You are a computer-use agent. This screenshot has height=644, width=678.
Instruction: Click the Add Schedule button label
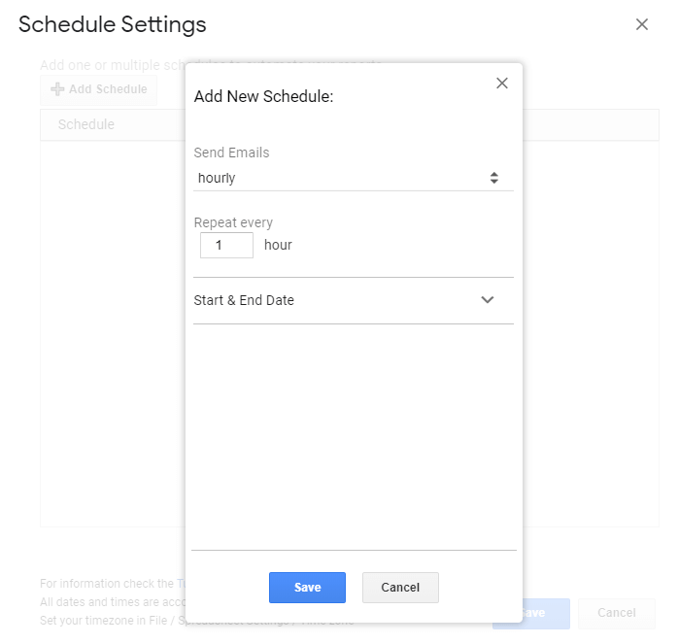(108, 89)
